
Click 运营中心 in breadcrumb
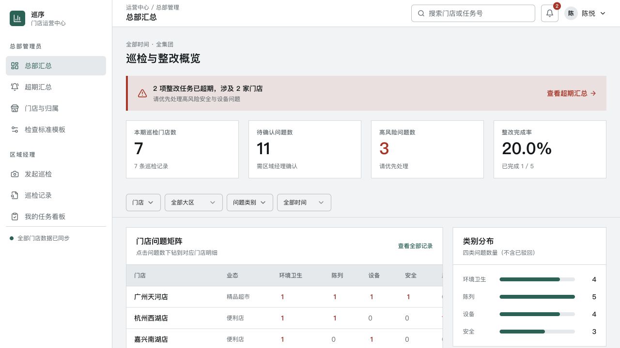point(138,7)
